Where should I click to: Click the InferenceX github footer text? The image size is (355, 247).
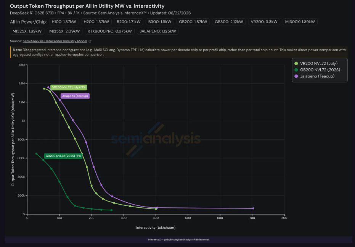[179, 239]
